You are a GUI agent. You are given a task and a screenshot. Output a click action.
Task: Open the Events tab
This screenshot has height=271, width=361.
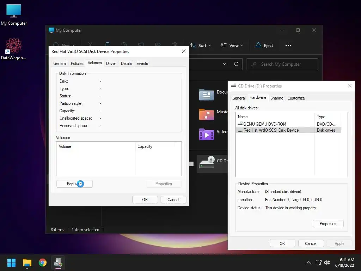tap(142, 64)
